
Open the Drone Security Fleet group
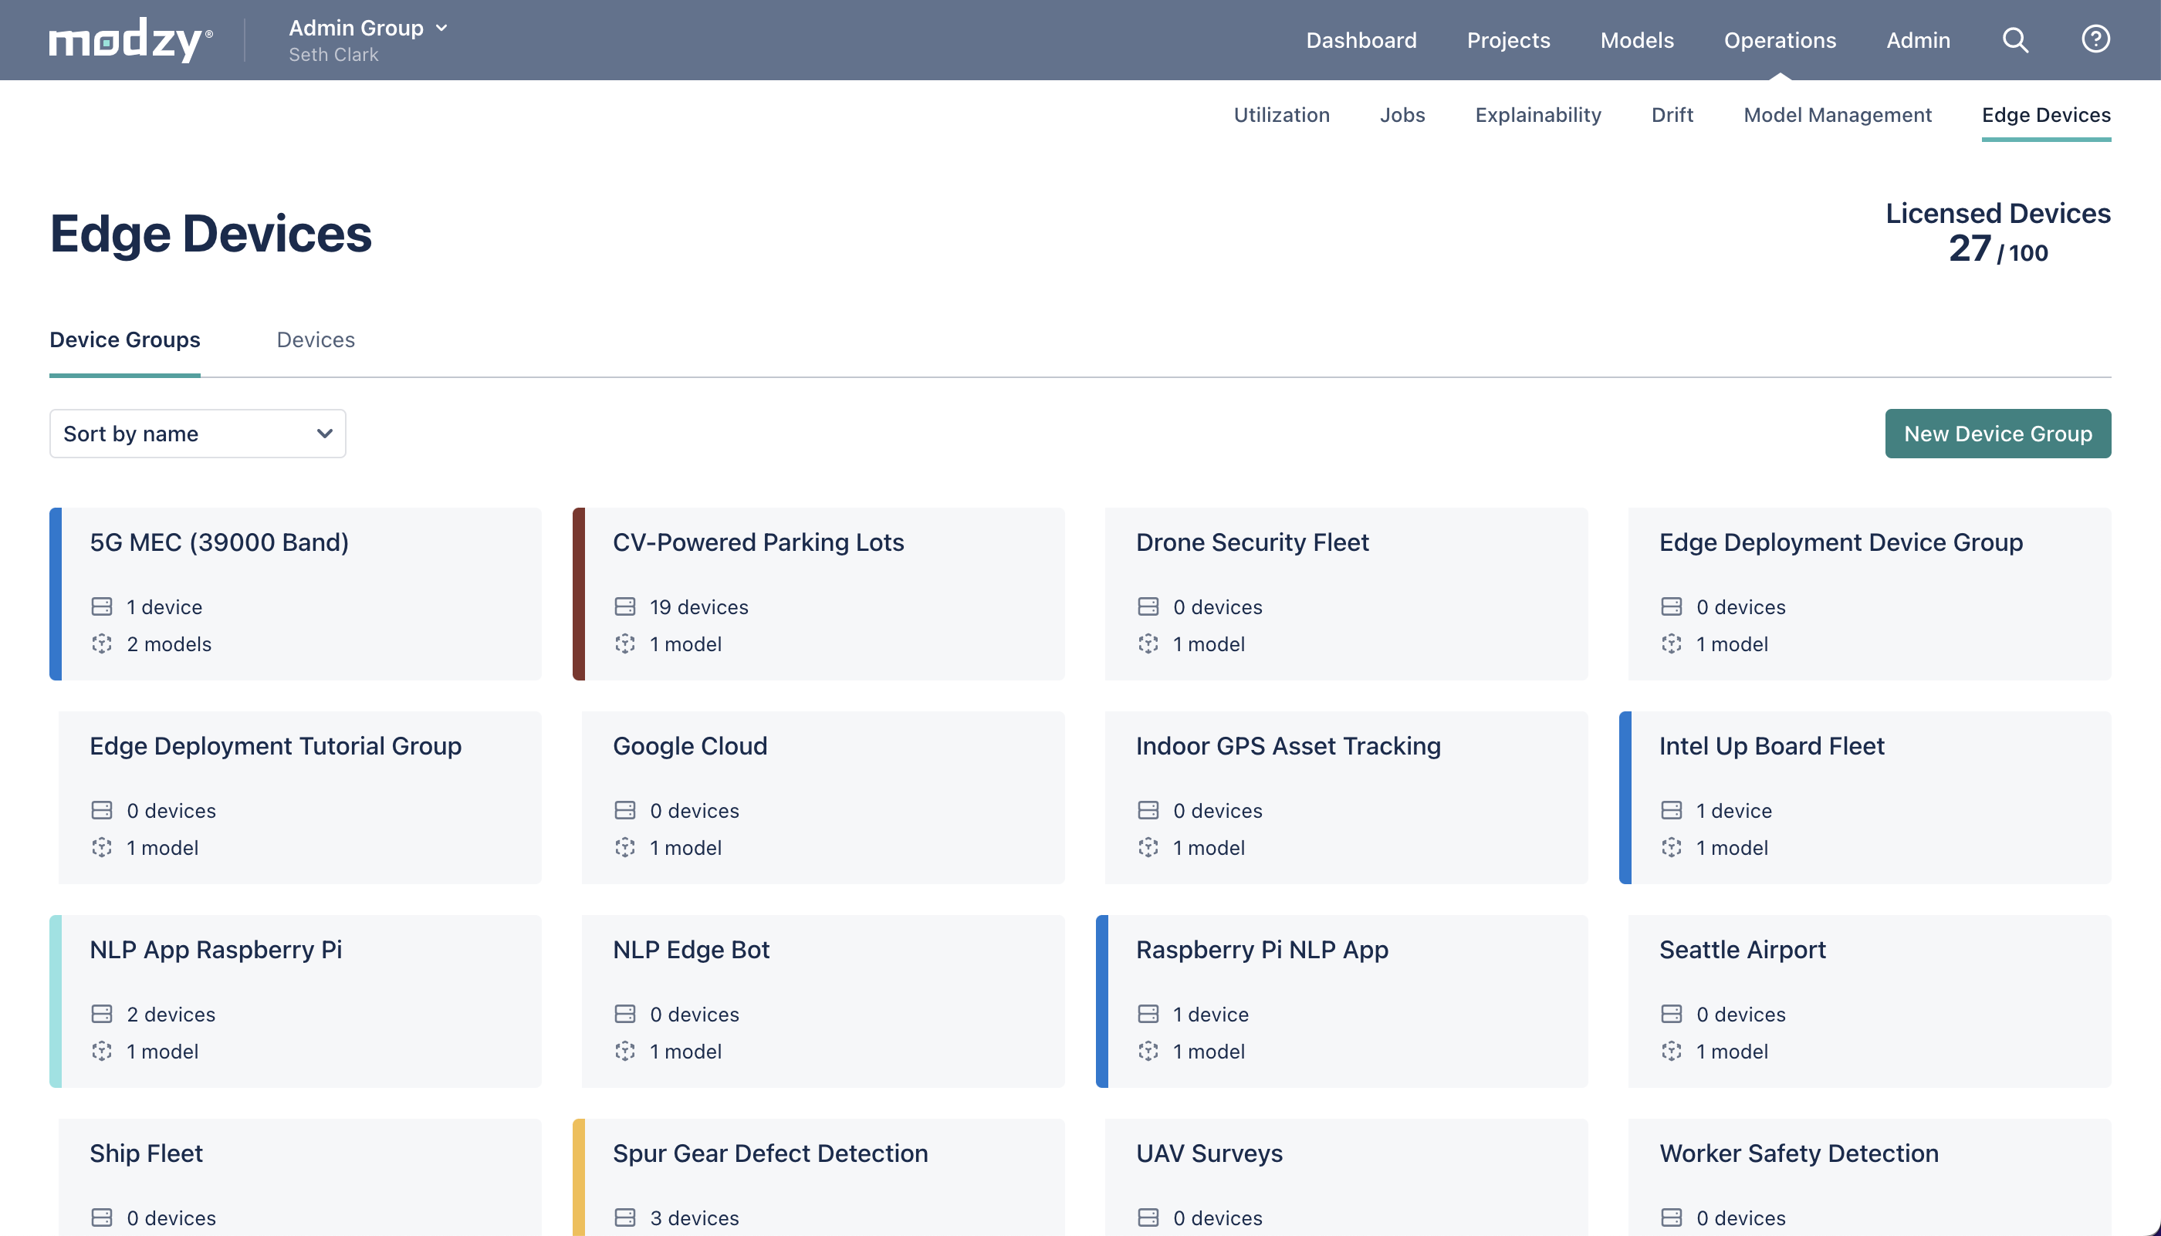click(x=1345, y=593)
